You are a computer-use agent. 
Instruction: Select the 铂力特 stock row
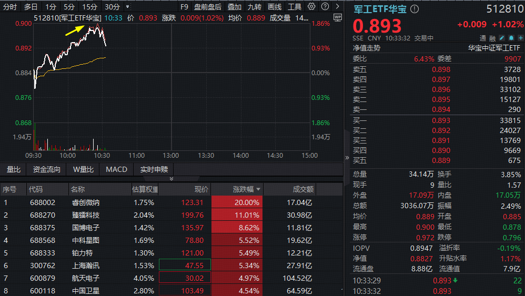[x=171, y=253]
